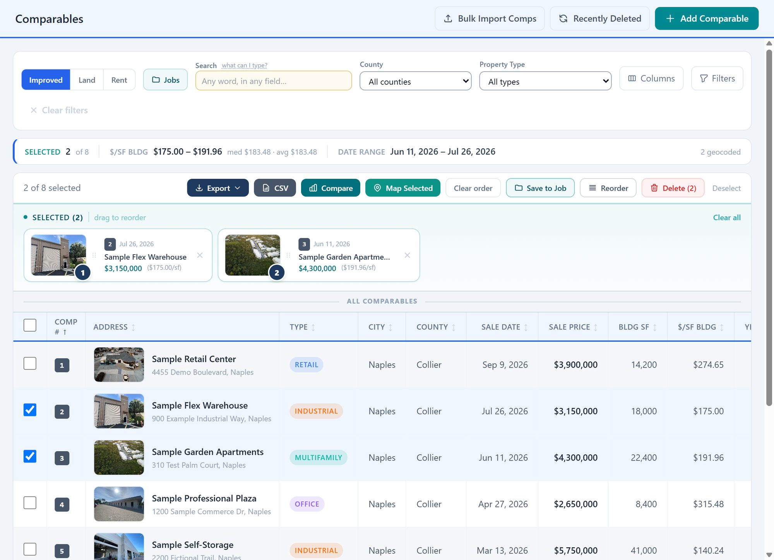The height and width of the screenshot is (560, 774).
Task: Switch to the Rent tab
Action: [119, 80]
